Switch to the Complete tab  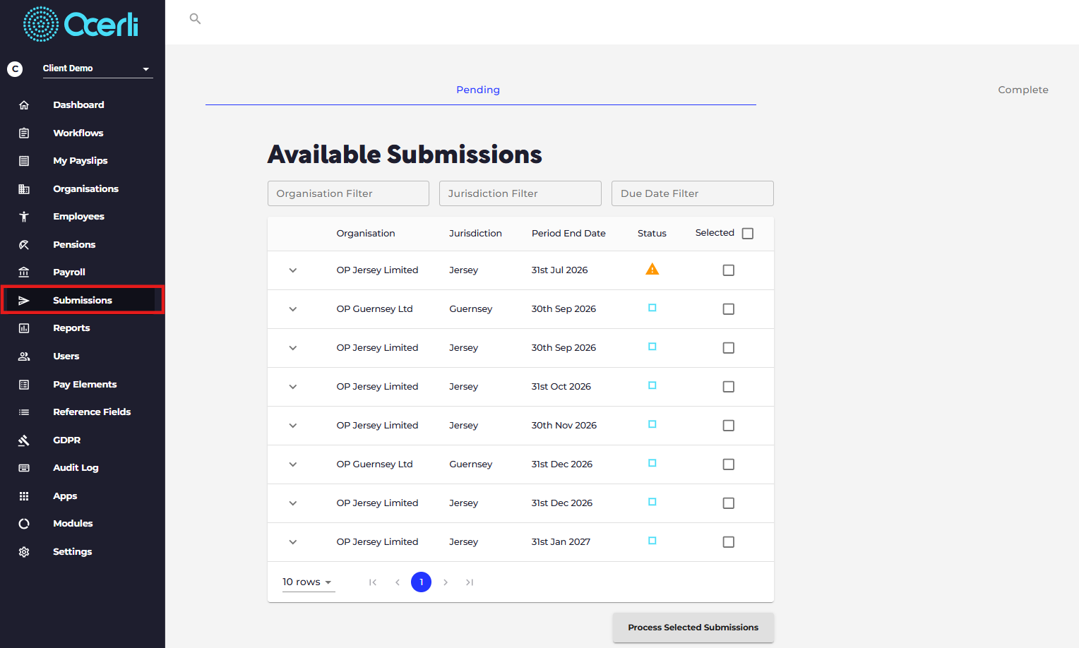click(x=1023, y=90)
